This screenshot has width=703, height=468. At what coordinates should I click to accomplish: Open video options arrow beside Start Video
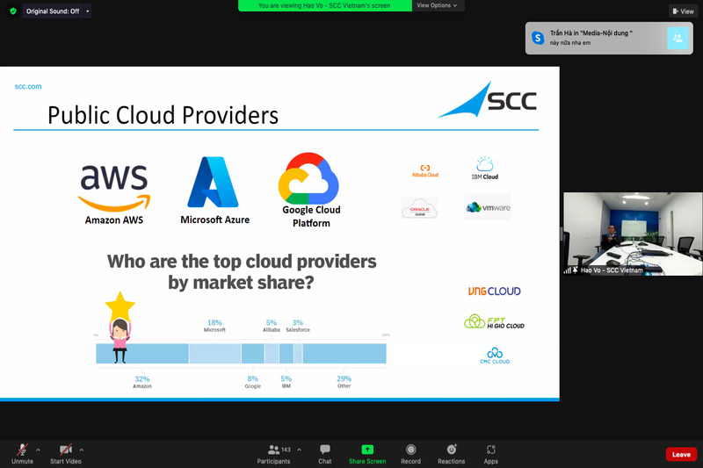(81, 450)
